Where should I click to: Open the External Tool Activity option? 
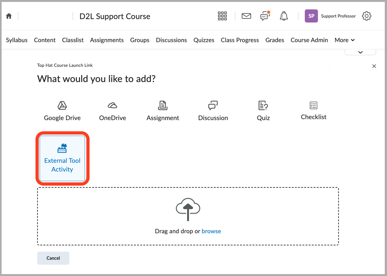[62, 158]
